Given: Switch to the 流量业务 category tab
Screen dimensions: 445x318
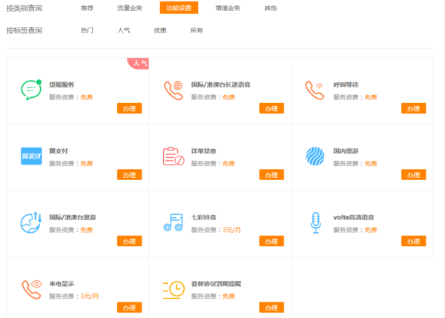Looking at the screenshot, I should click(x=130, y=8).
